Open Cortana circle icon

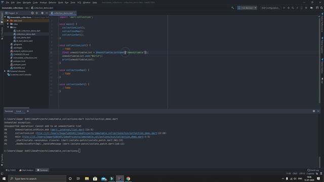pos(70,178)
